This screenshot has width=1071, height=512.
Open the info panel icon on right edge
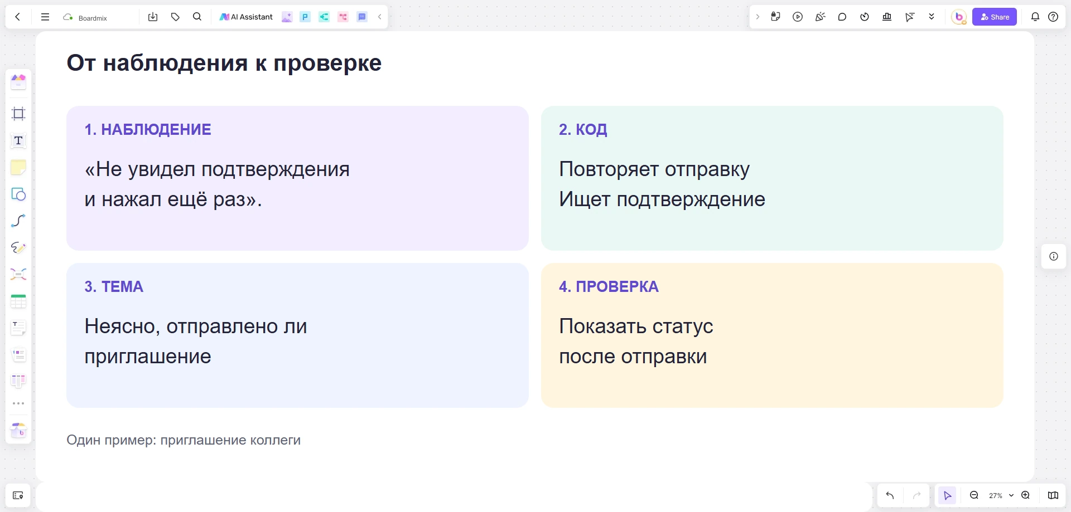1054,256
